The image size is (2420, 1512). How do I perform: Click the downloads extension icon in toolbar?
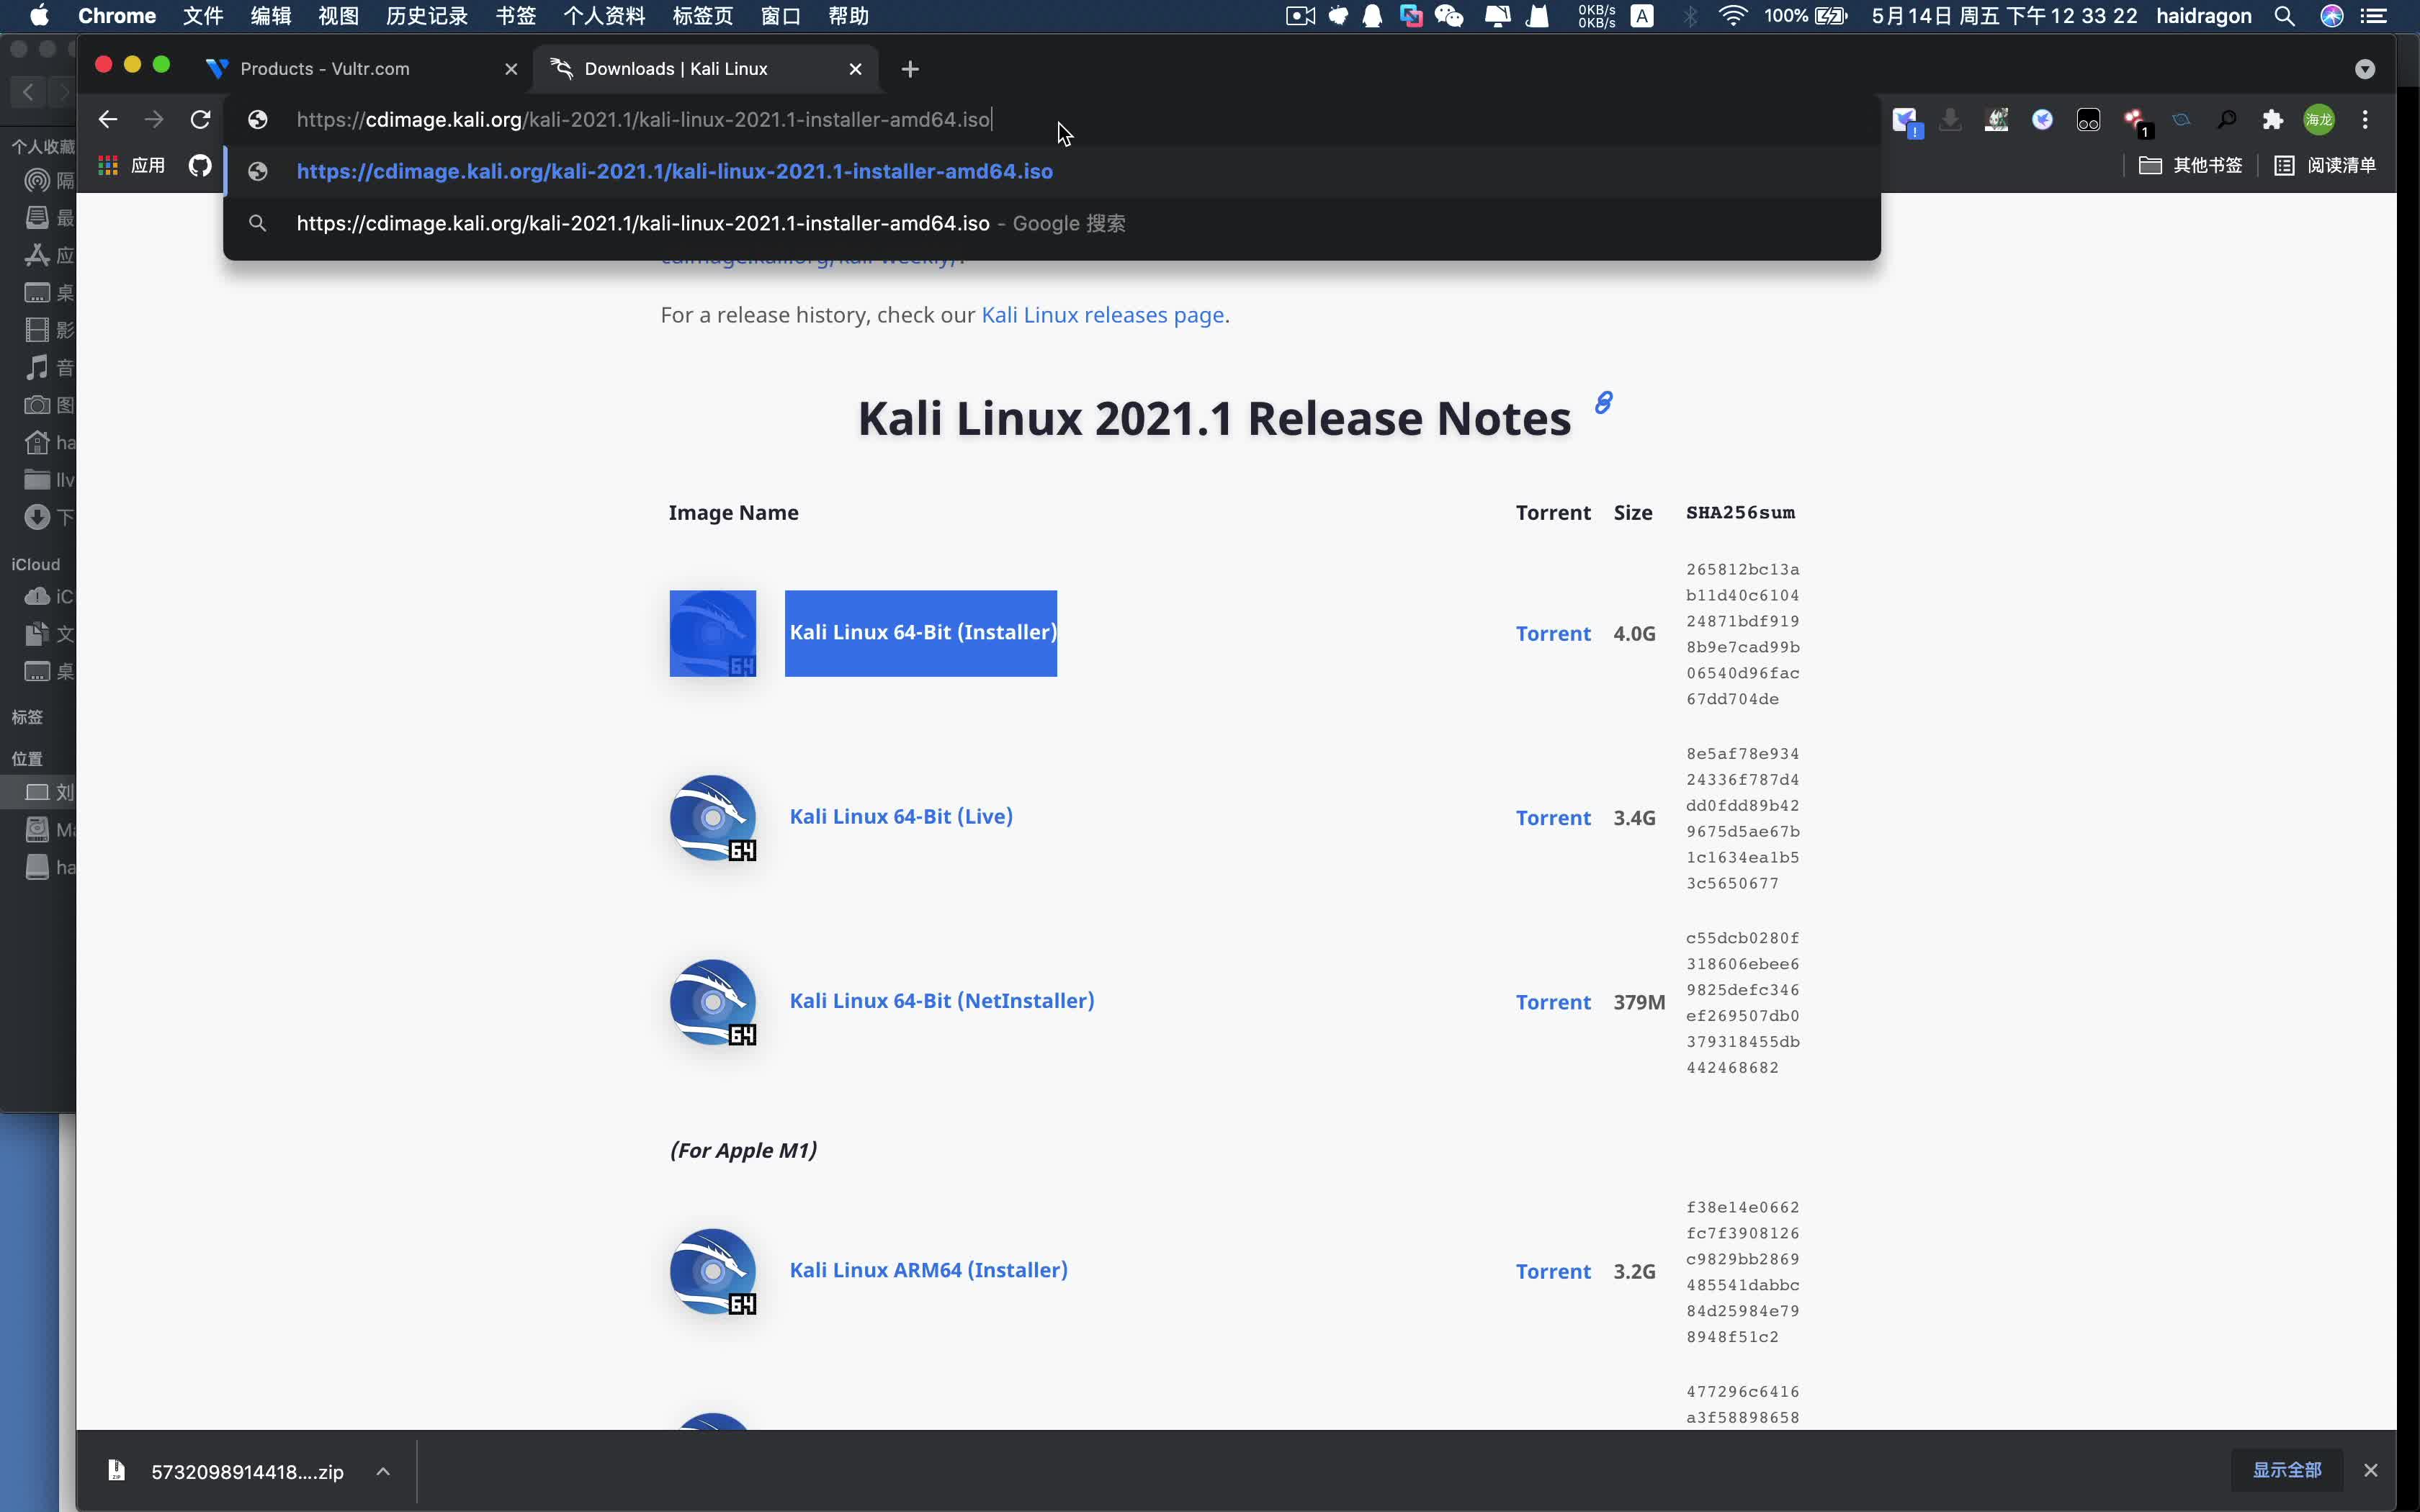[x=1950, y=120]
